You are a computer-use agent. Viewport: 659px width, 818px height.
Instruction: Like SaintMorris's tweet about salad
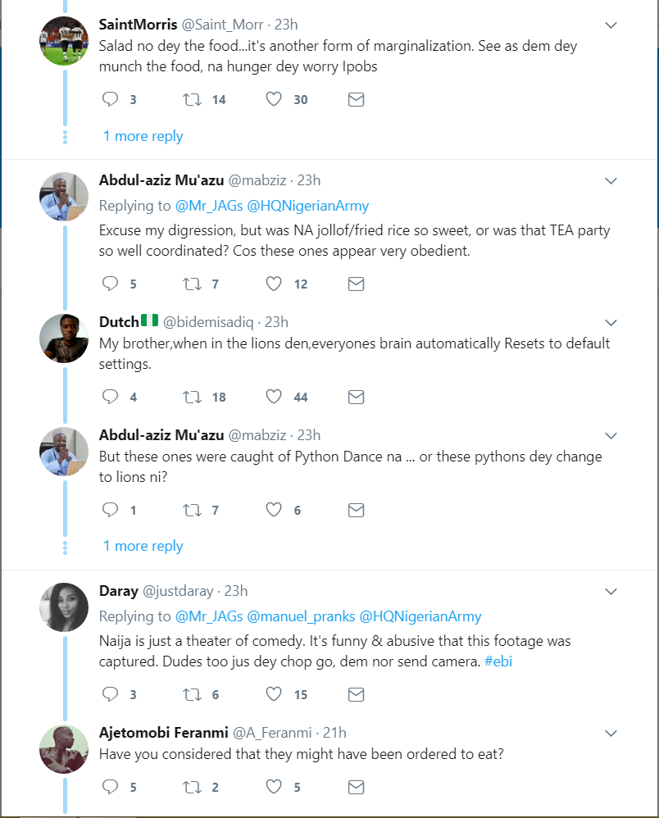coord(274,100)
